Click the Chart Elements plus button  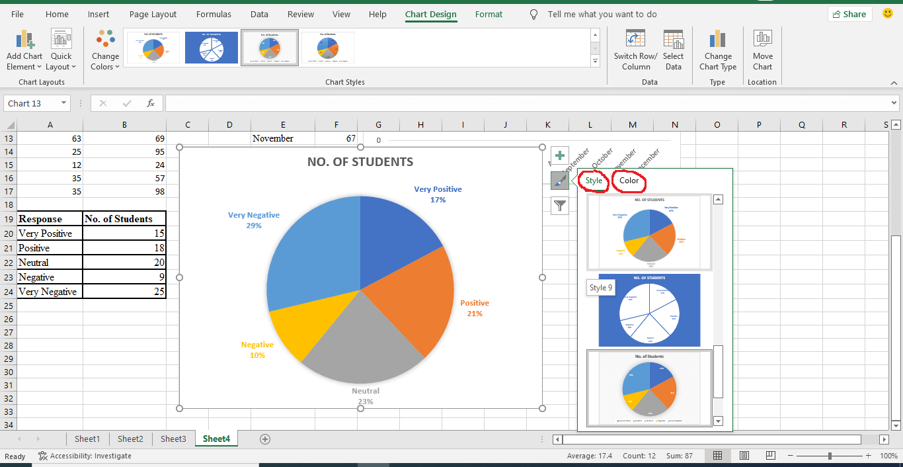pyautogui.click(x=559, y=155)
